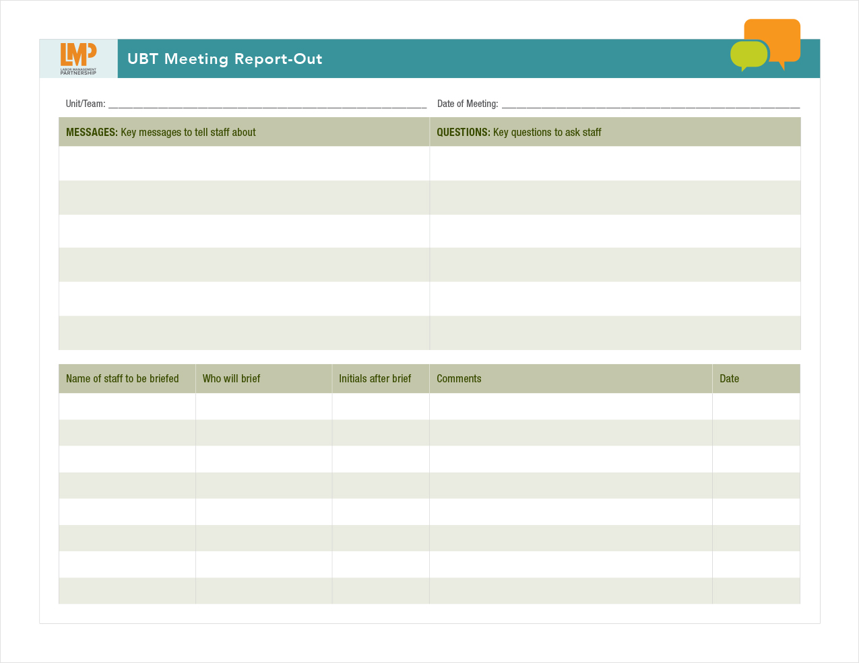Click the Who will brief column header
859x663 pixels.
[231, 379]
